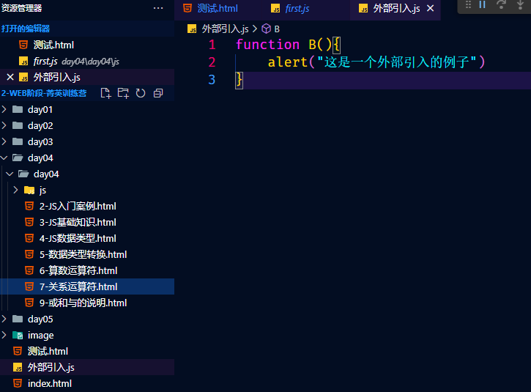Open 7-关系运算符.html in the file tree
The height and width of the screenshot is (392, 531).
click(78, 286)
